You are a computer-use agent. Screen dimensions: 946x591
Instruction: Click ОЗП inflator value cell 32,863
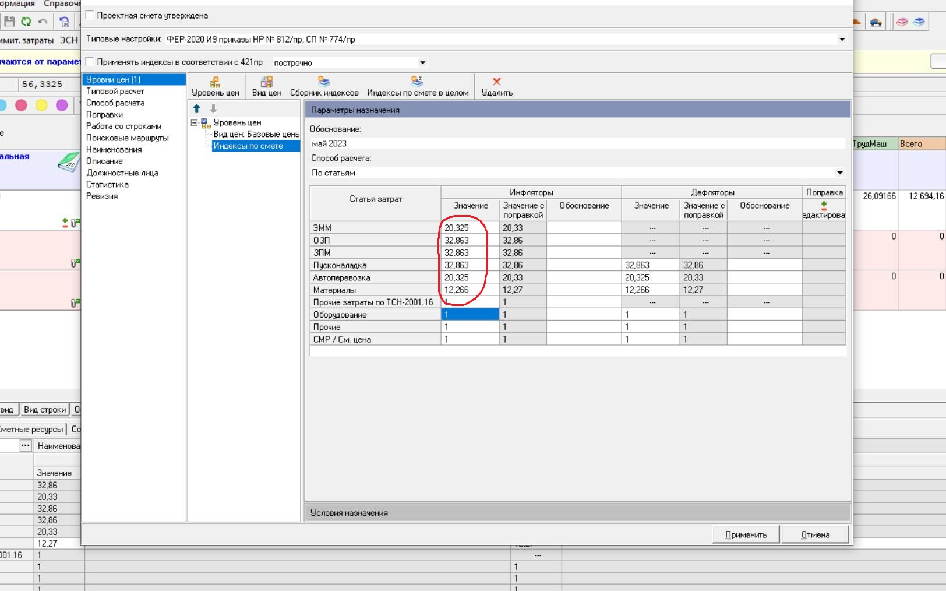coord(470,240)
